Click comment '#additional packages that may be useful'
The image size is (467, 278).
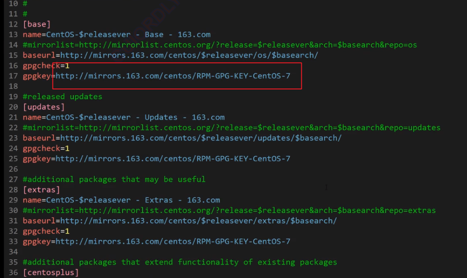tap(114, 179)
